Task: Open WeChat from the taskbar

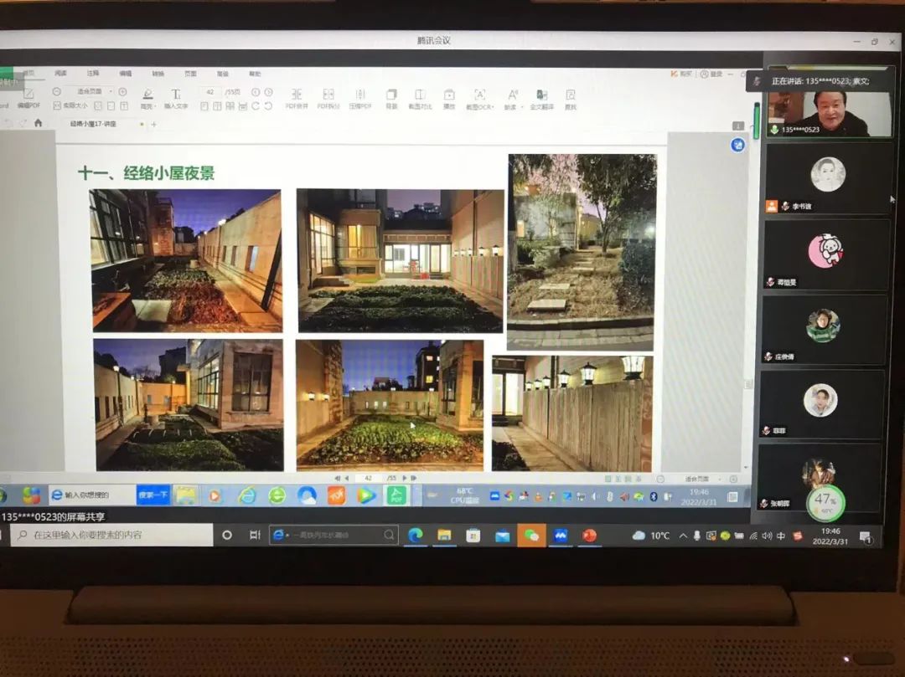Action: (531, 536)
